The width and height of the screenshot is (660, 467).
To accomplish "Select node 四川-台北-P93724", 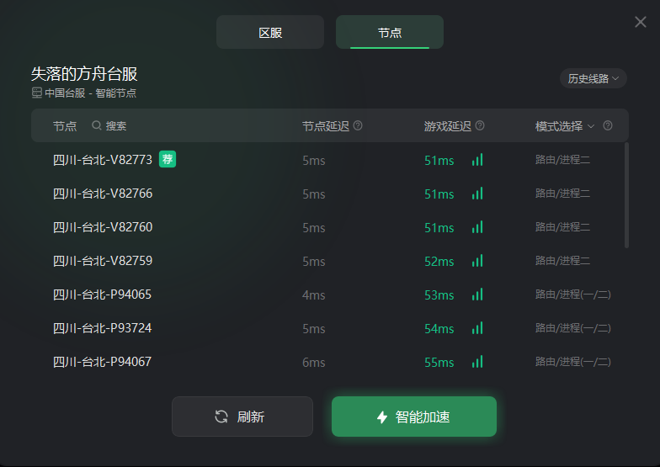I will (x=103, y=328).
